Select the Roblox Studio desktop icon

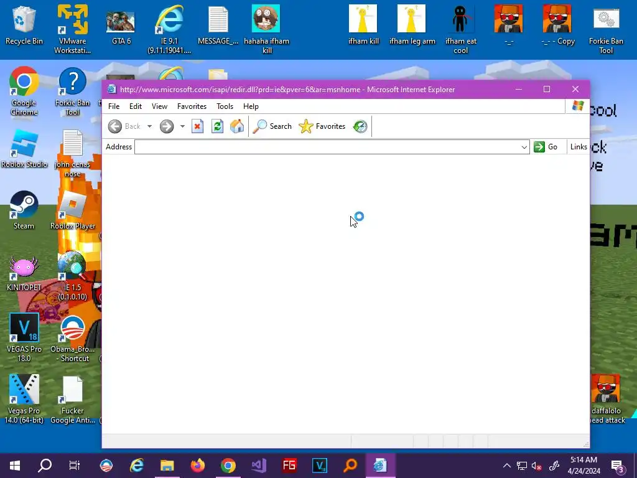pos(24,149)
